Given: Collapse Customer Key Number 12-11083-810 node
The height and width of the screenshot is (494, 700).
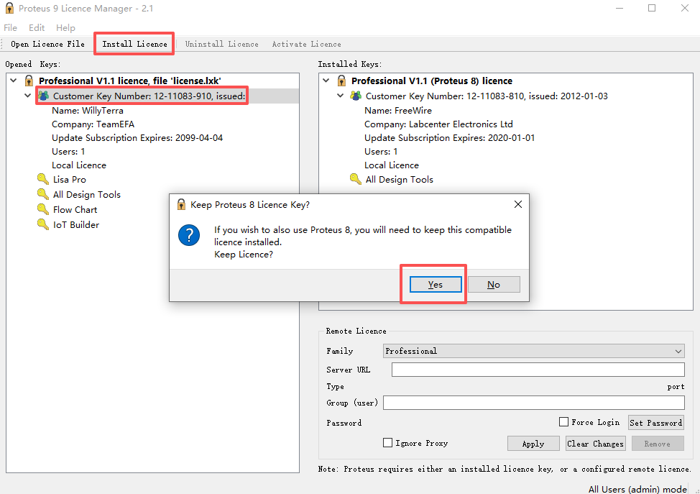Looking at the screenshot, I should pos(340,96).
